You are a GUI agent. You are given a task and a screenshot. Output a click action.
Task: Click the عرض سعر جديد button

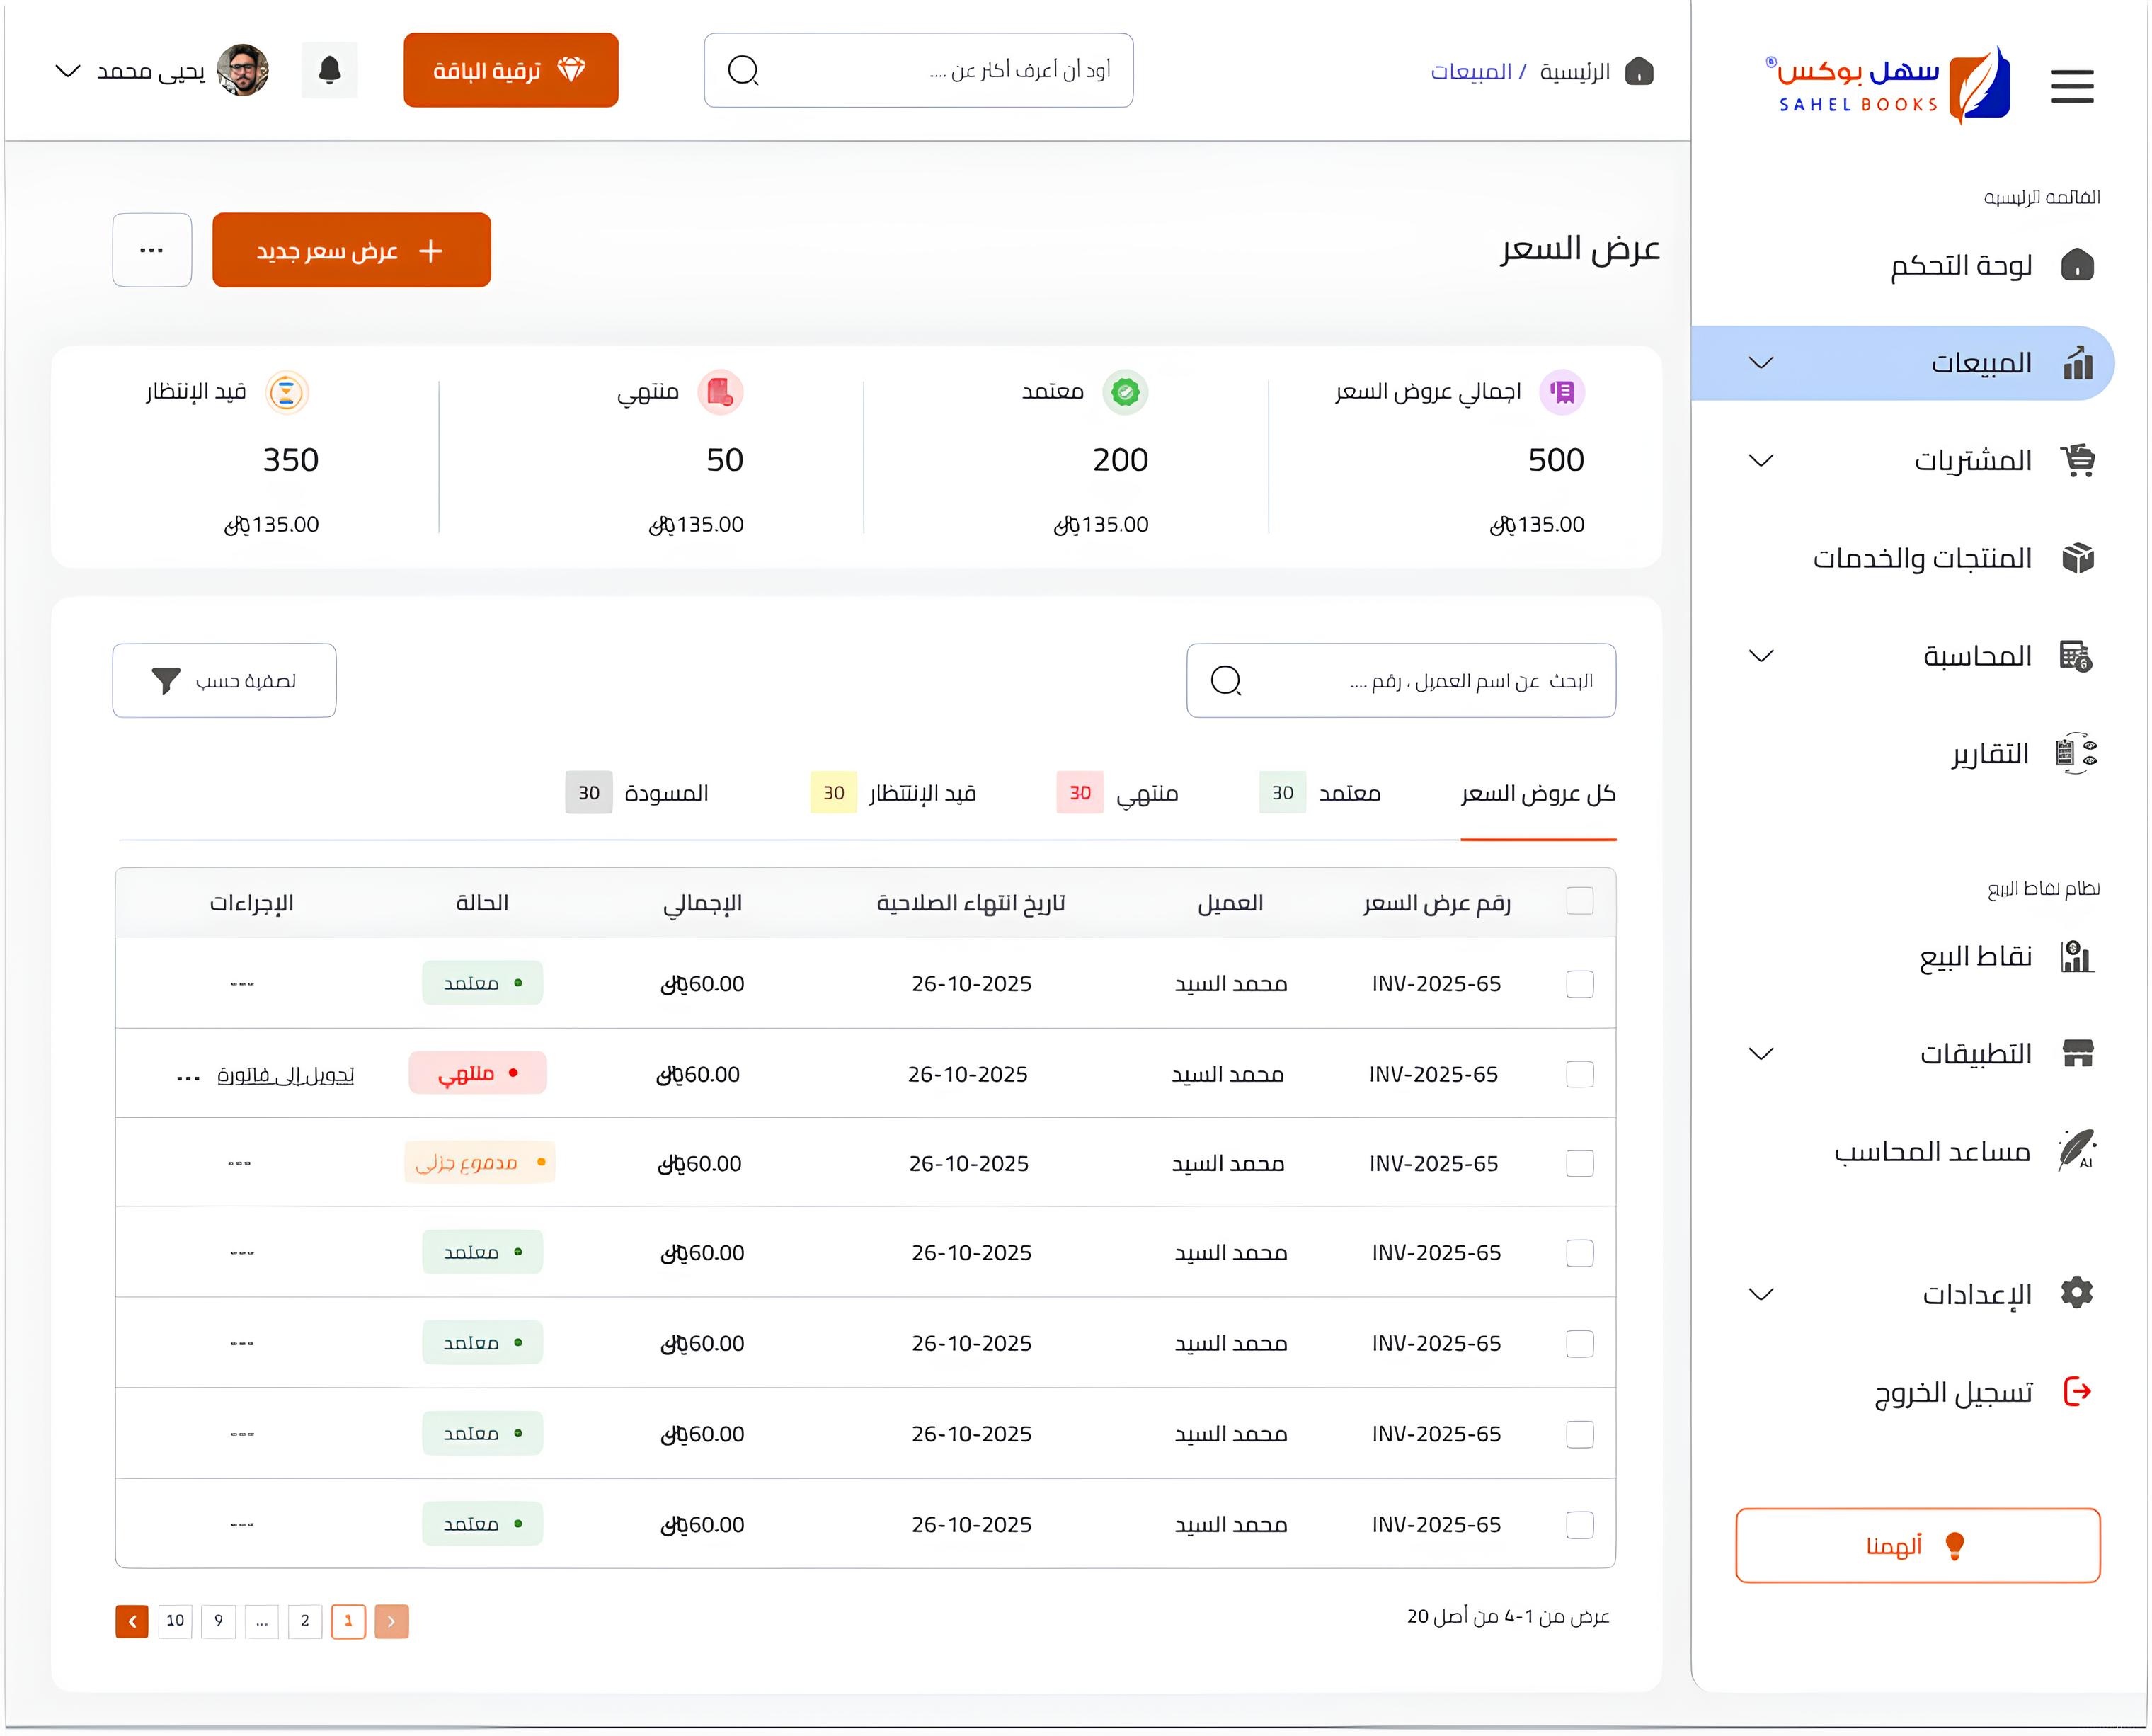coord(351,250)
